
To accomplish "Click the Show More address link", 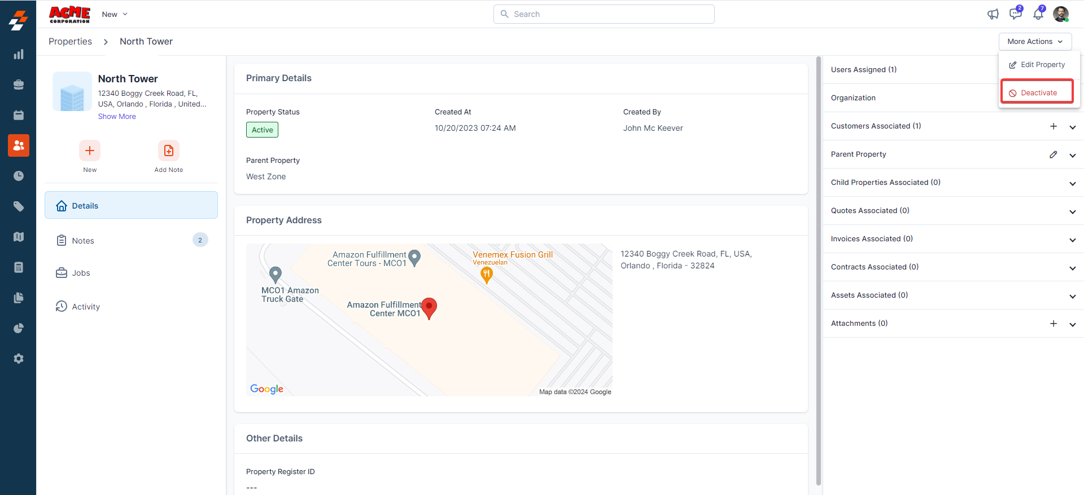I will pos(117,117).
